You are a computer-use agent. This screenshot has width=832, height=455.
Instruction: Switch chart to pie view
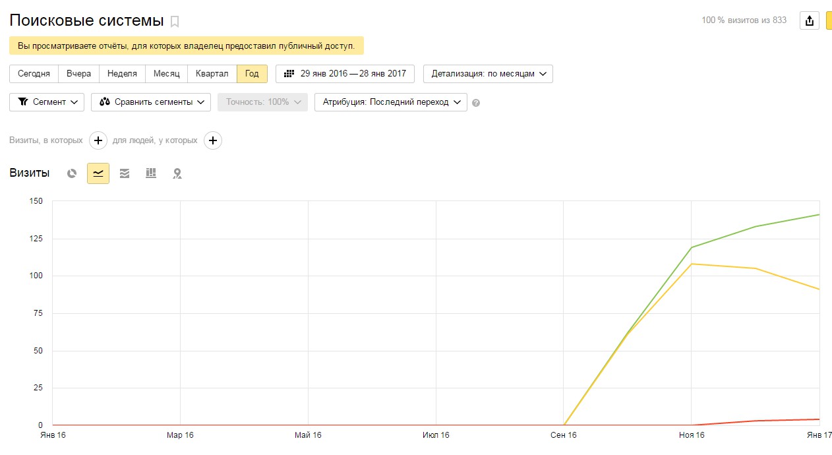click(x=72, y=173)
